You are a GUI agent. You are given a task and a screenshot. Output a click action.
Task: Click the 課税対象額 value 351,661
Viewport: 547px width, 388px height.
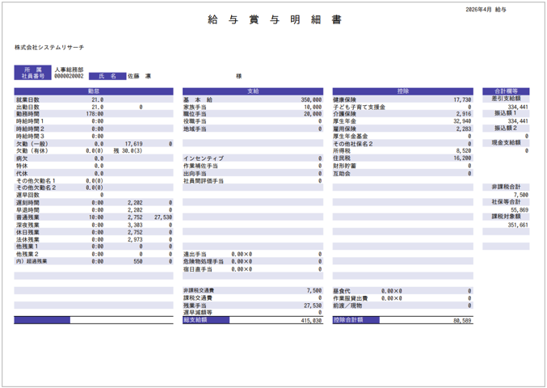point(518,226)
